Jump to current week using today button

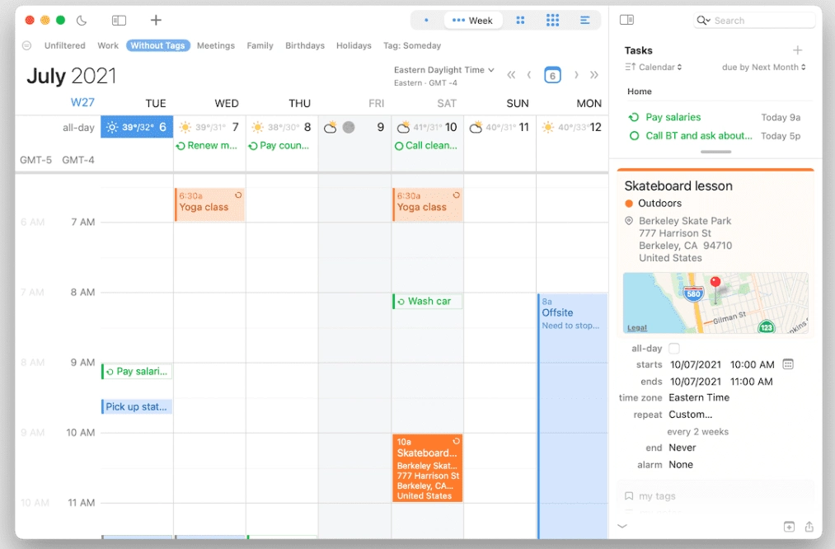pos(552,74)
